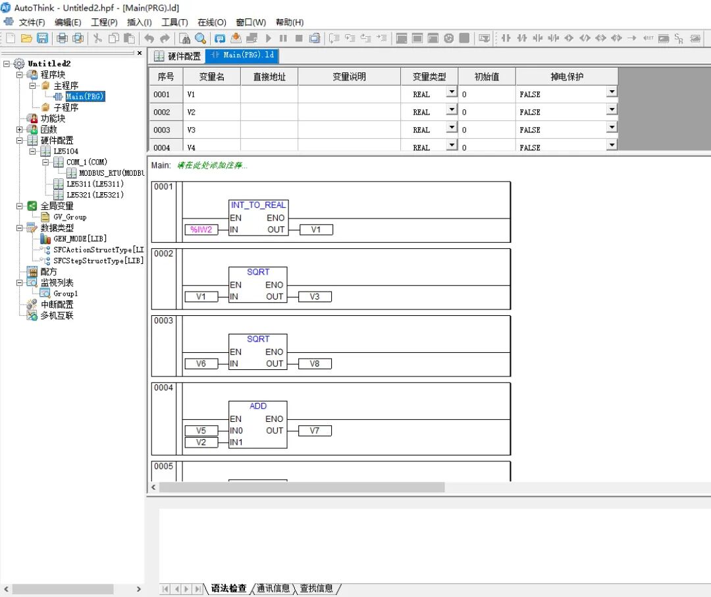
Task: Insert jump arrow icon
Action: [x=632, y=39]
